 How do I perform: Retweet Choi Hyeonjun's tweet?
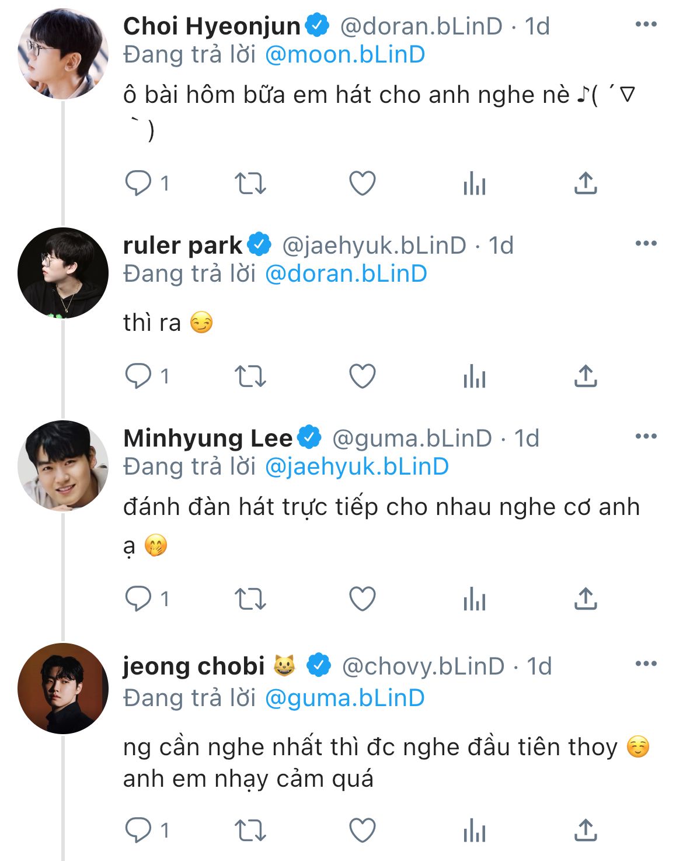pyautogui.click(x=250, y=184)
